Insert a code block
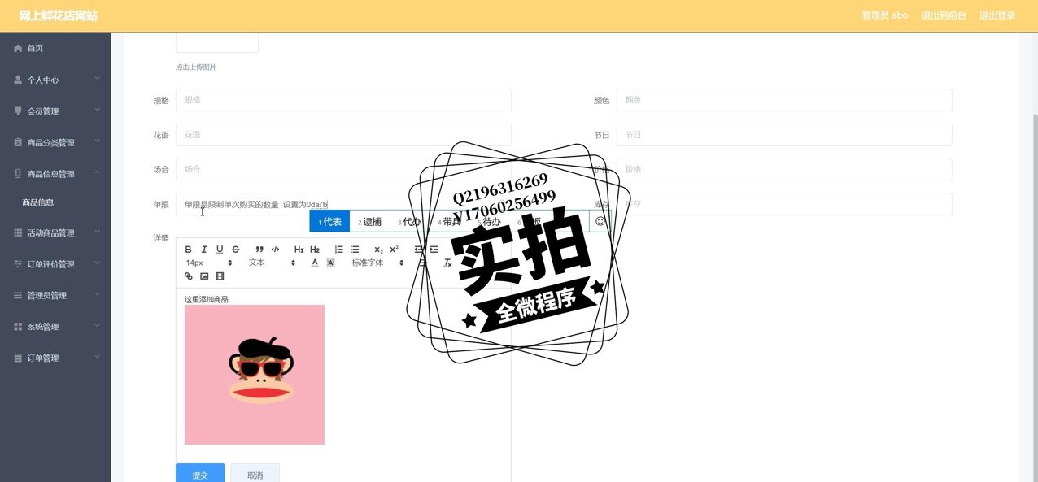The height and width of the screenshot is (482, 1038). point(275,250)
